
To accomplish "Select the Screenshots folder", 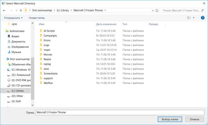I will pyautogui.click(x=50, y=73).
